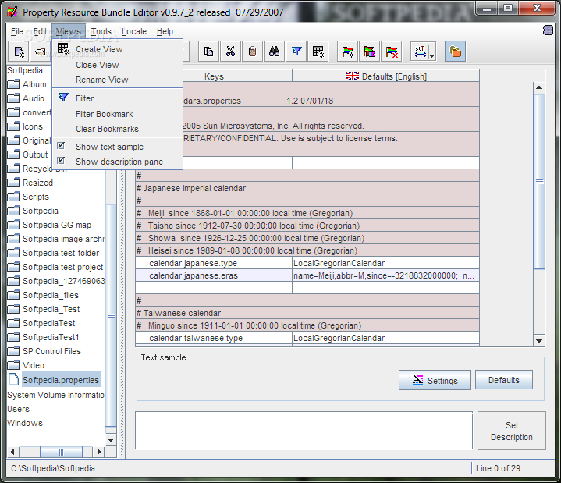Click the table icon beside Create View
The image size is (561, 483).
pos(63,48)
